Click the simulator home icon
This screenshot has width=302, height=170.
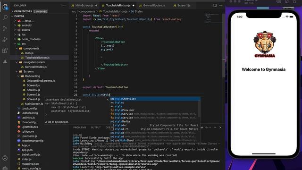(287, 2)
